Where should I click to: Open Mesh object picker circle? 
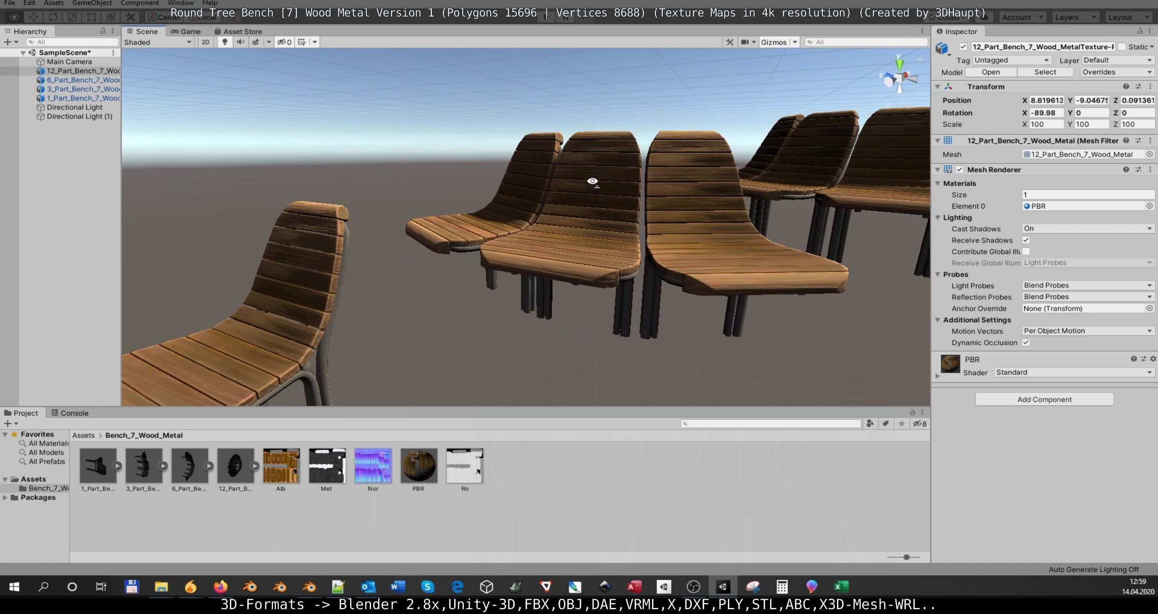click(1150, 154)
